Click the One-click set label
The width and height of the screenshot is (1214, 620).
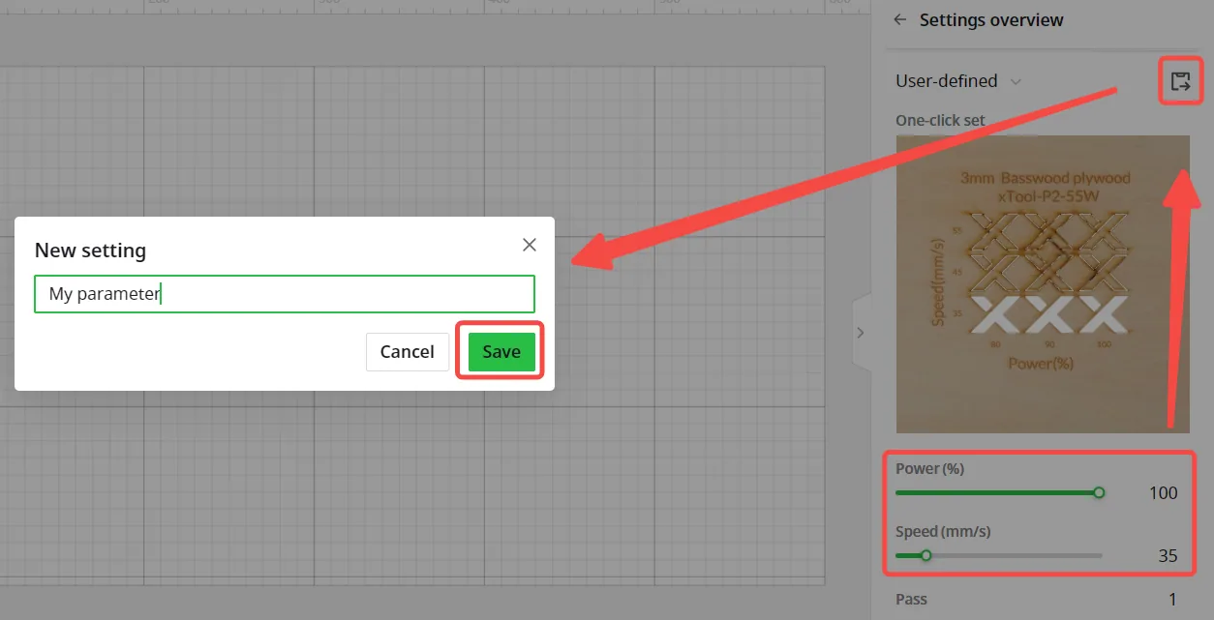tap(940, 121)
